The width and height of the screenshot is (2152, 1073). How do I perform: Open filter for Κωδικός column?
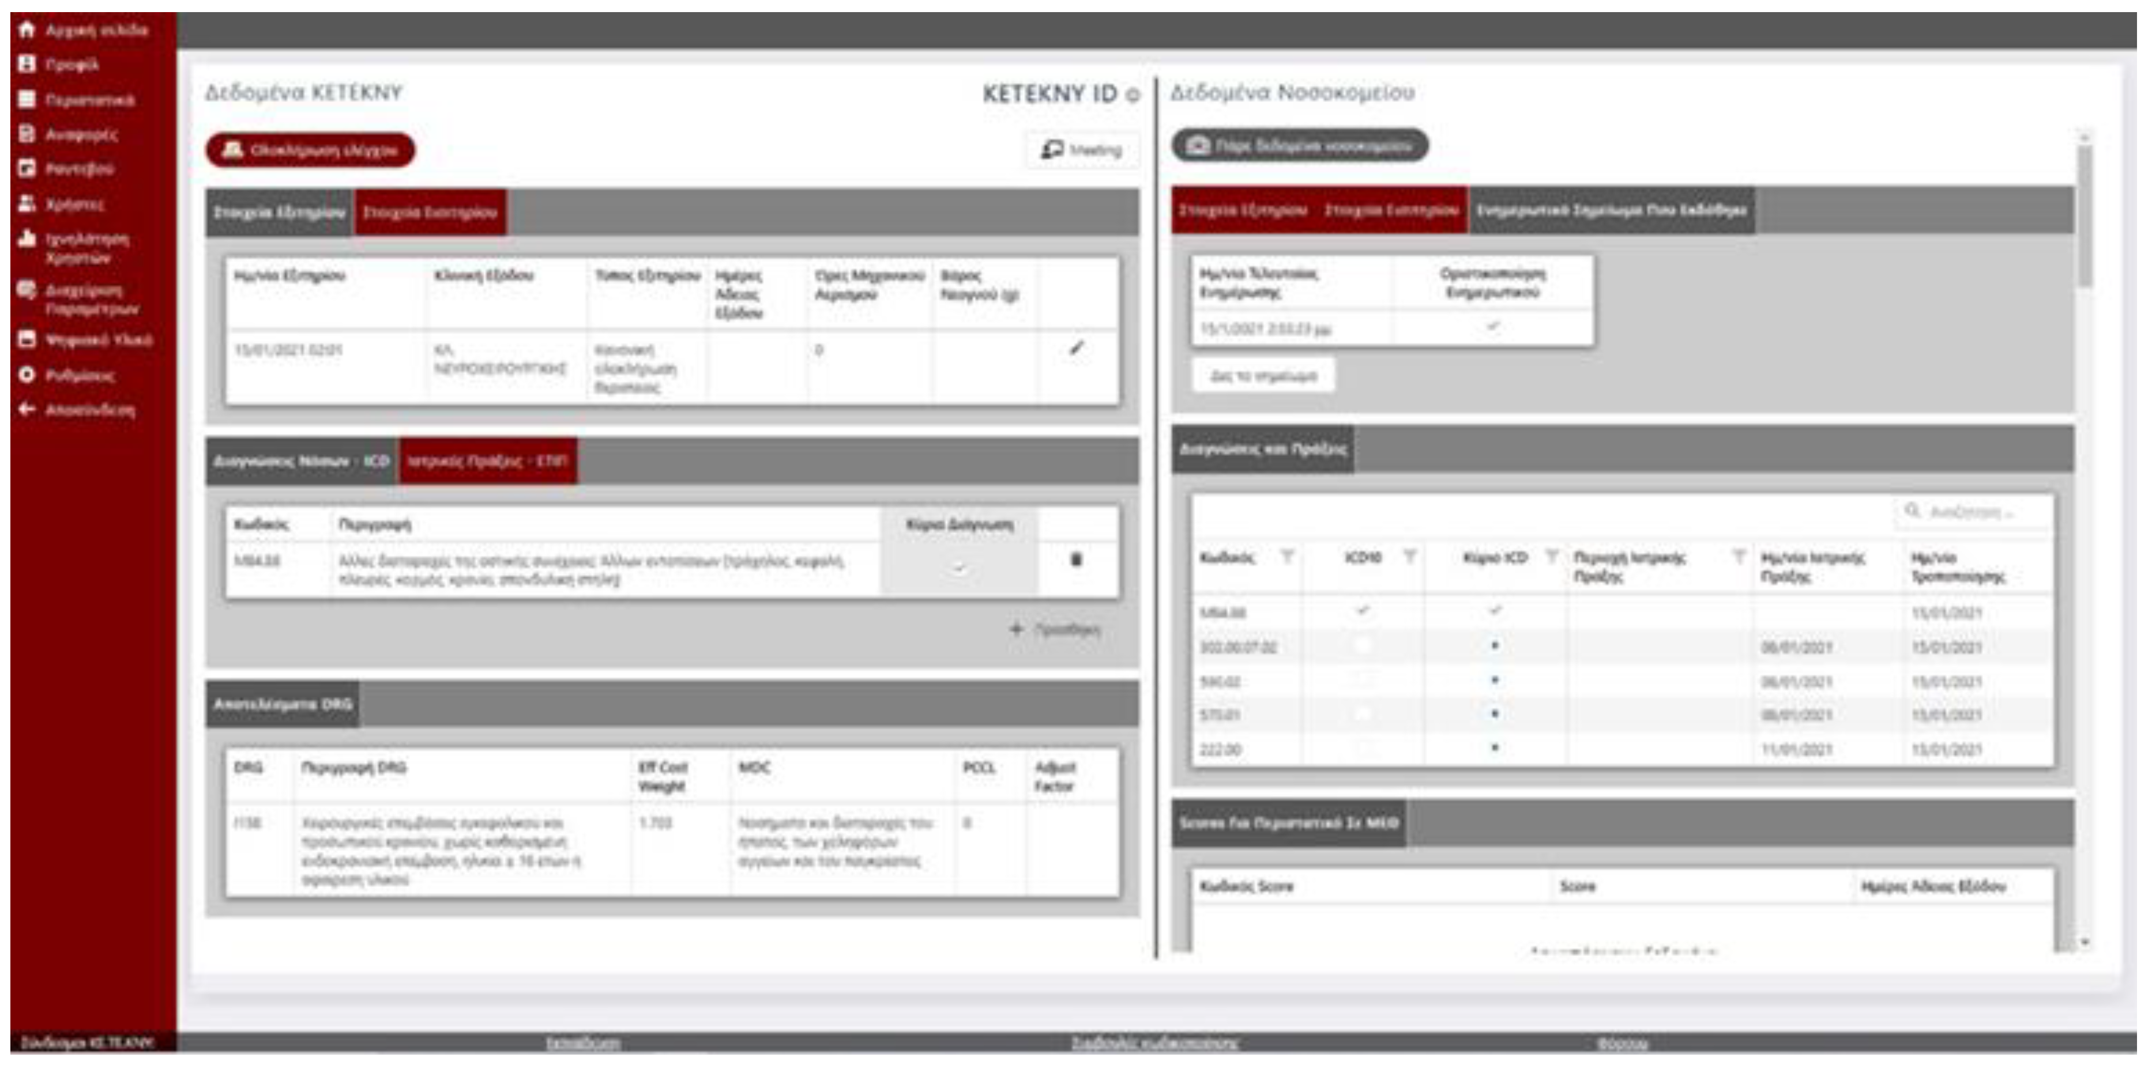(x=1288, y=557)
